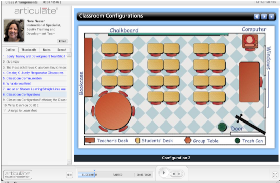Viewport: 280px width, 183px height.
Task: Open the Outline tab
Action: [x=10, y=50]
